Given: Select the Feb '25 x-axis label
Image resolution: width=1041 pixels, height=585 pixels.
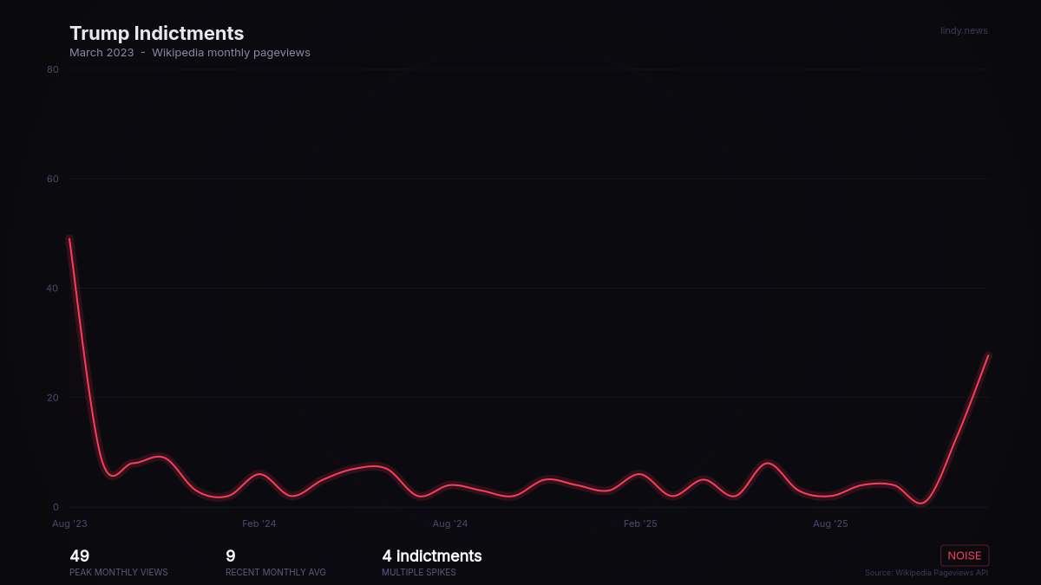Looking at the screenshot, I should pyautogui.click(x=640, y=523).
